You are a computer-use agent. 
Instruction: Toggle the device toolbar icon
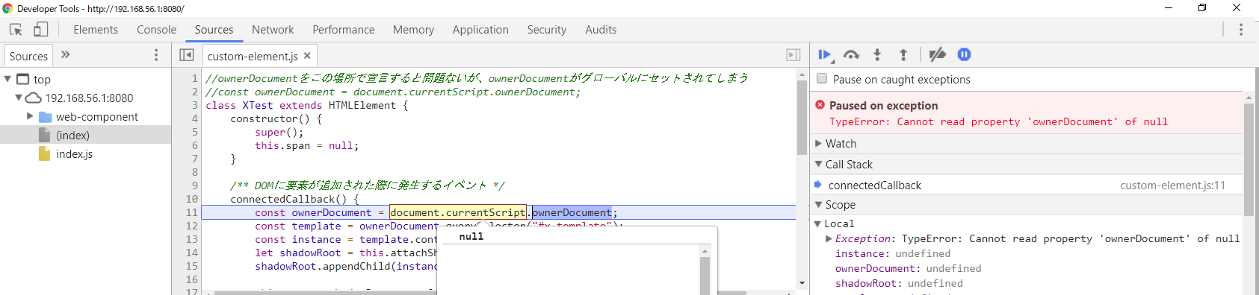pyautogui.click(x=40, y=30)
